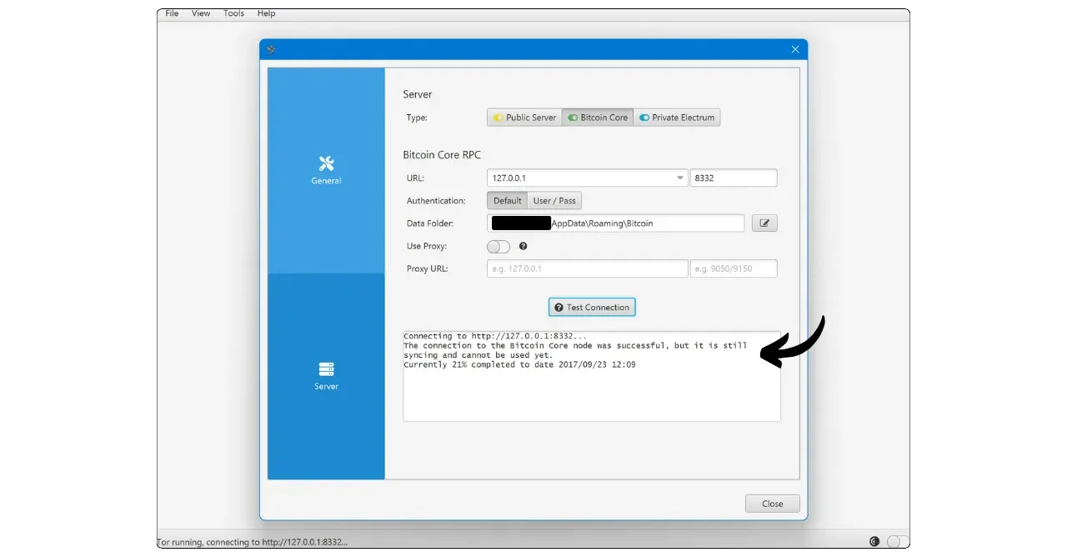Enable the Use Proxy switch
This screenshot has width=1067, height=557.
(x=498, y=247)
